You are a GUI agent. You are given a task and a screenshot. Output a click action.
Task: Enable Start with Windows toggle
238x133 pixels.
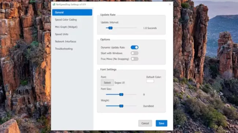pos(134,53)
